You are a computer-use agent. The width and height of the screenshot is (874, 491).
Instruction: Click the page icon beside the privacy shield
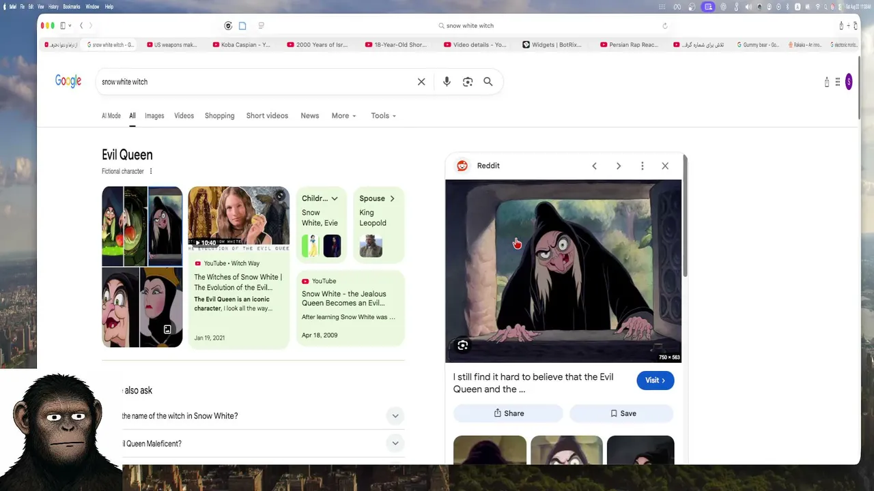point(242,26)
